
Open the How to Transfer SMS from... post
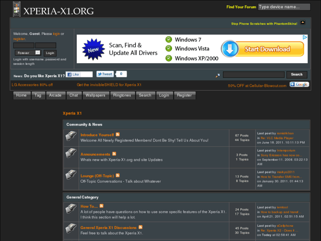(281, 176)
